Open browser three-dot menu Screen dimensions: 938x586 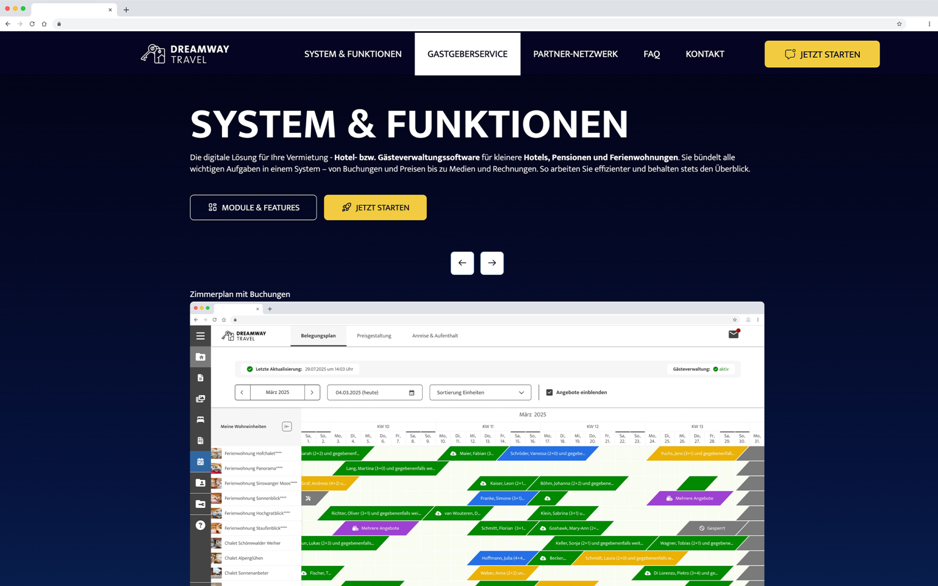pos(929,24)
